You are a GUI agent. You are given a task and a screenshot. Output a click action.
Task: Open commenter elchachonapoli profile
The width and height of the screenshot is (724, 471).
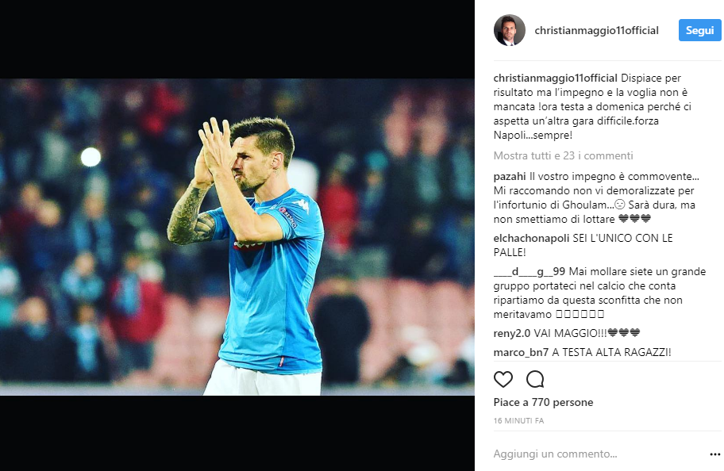click(x=531, y=239)
